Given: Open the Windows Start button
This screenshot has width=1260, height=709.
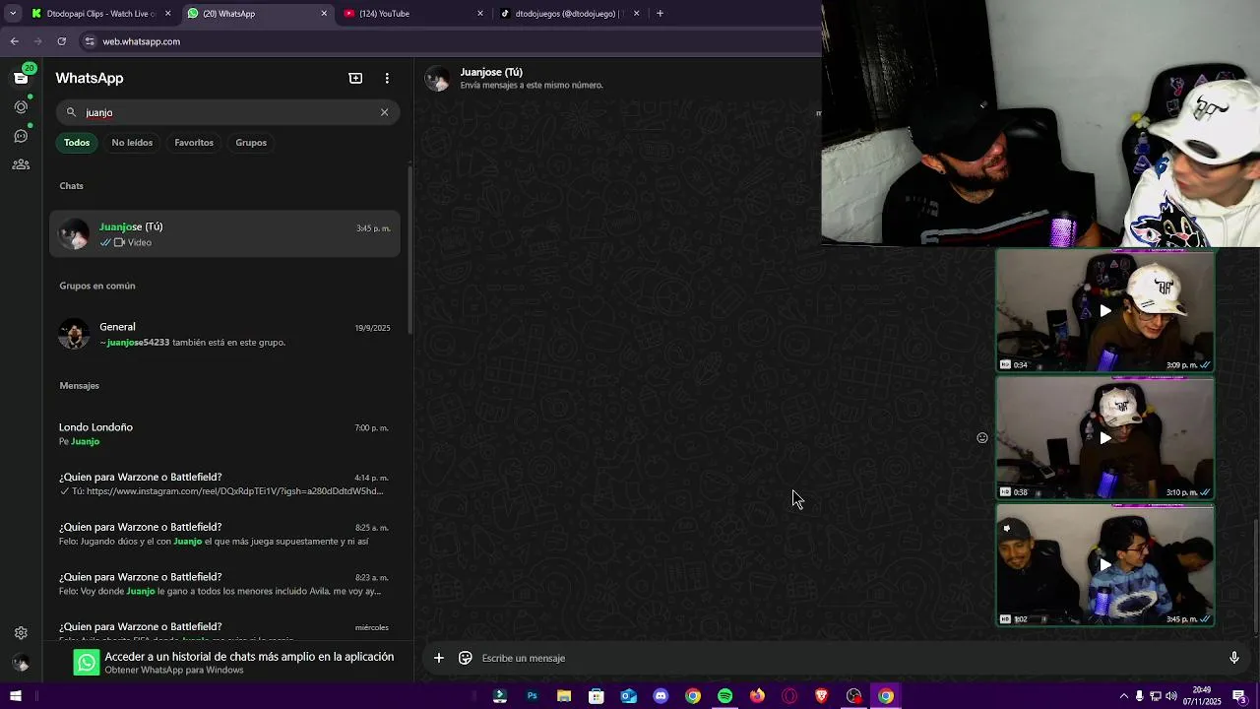Looking at the screenshot, I should point(15,696).
